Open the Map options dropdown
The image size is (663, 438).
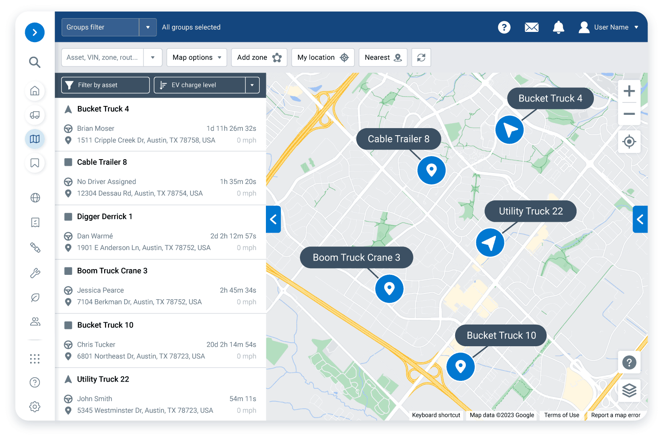(x=196, y=57)
